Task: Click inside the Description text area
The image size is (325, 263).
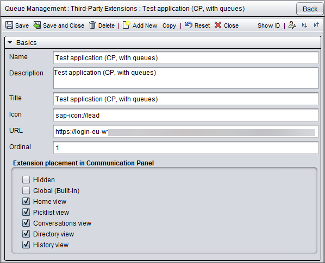Action: [186, 78]
